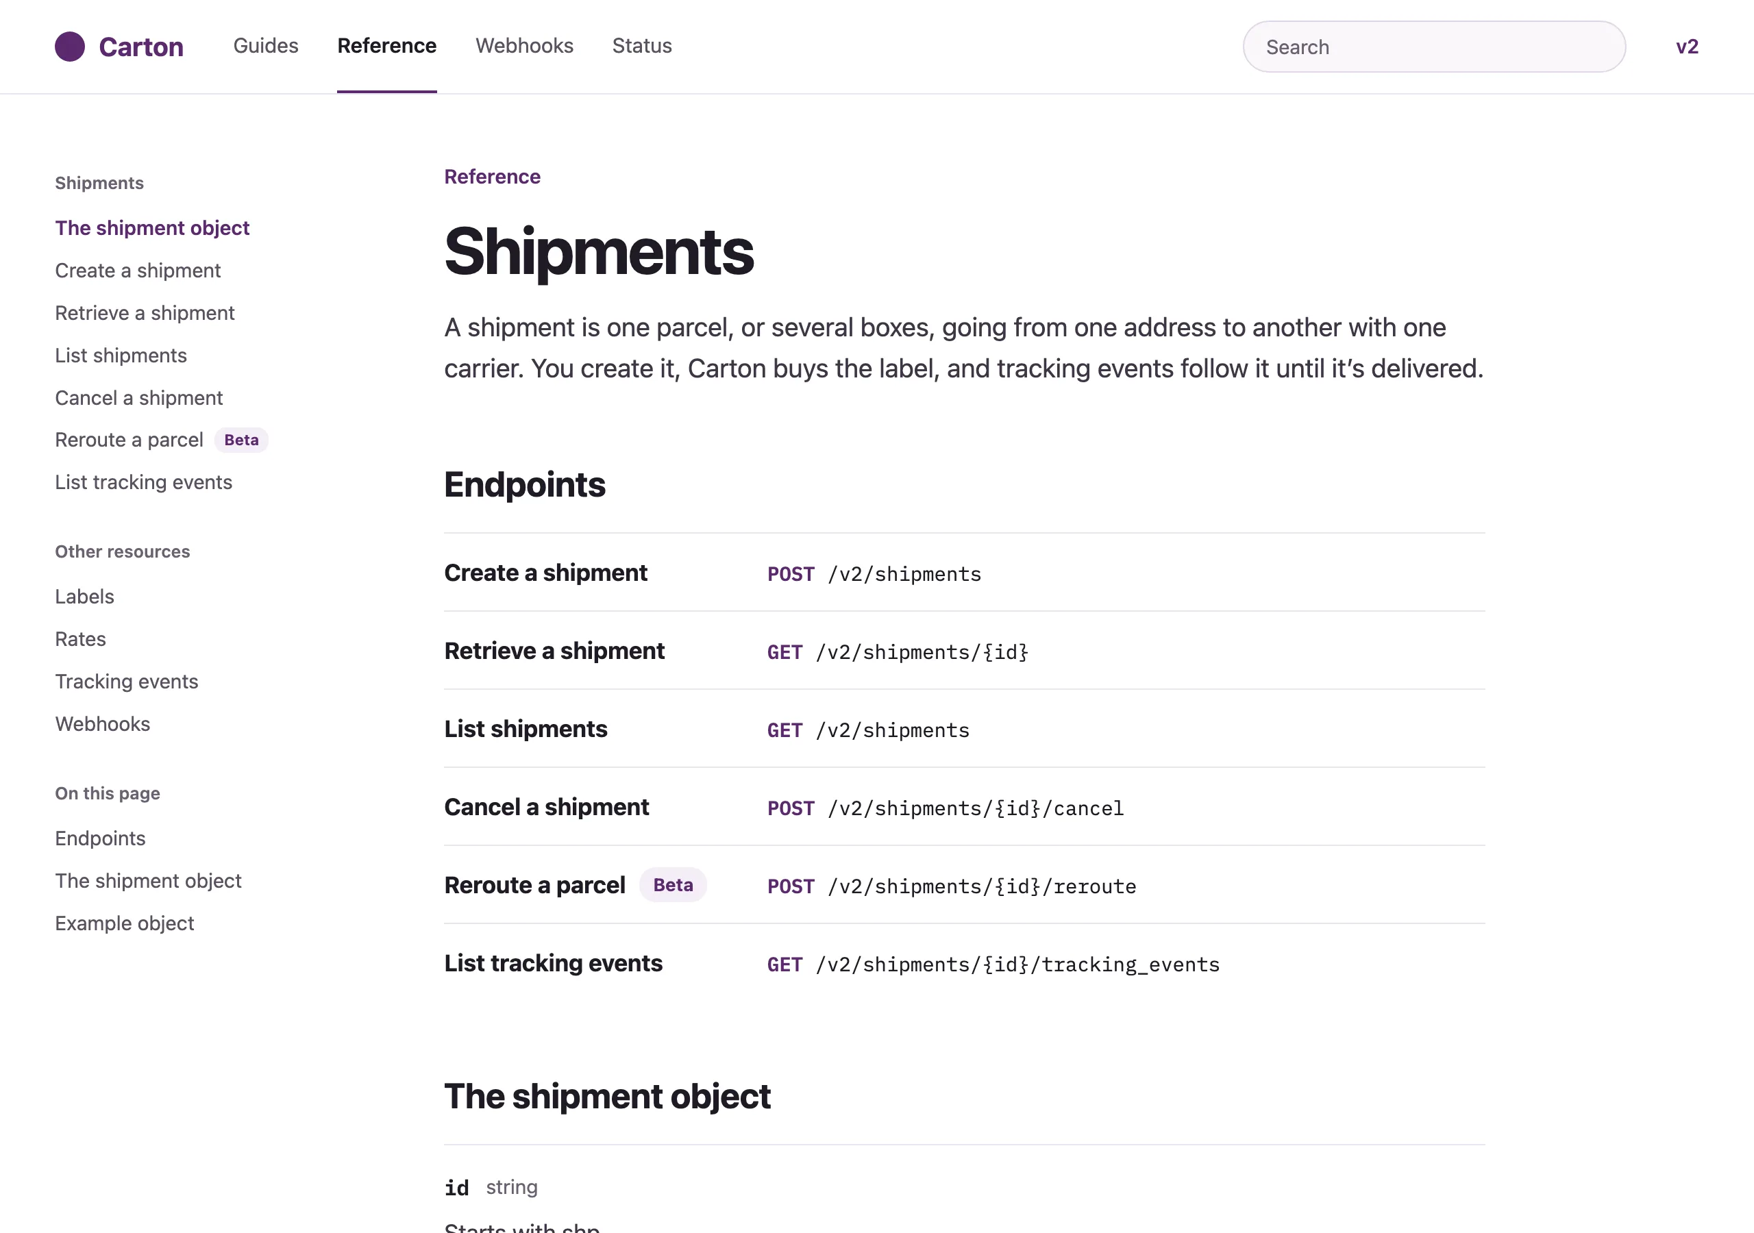Click the 'id' field name
This screenshot has height=1233, width=1754.
point(457,1187)
